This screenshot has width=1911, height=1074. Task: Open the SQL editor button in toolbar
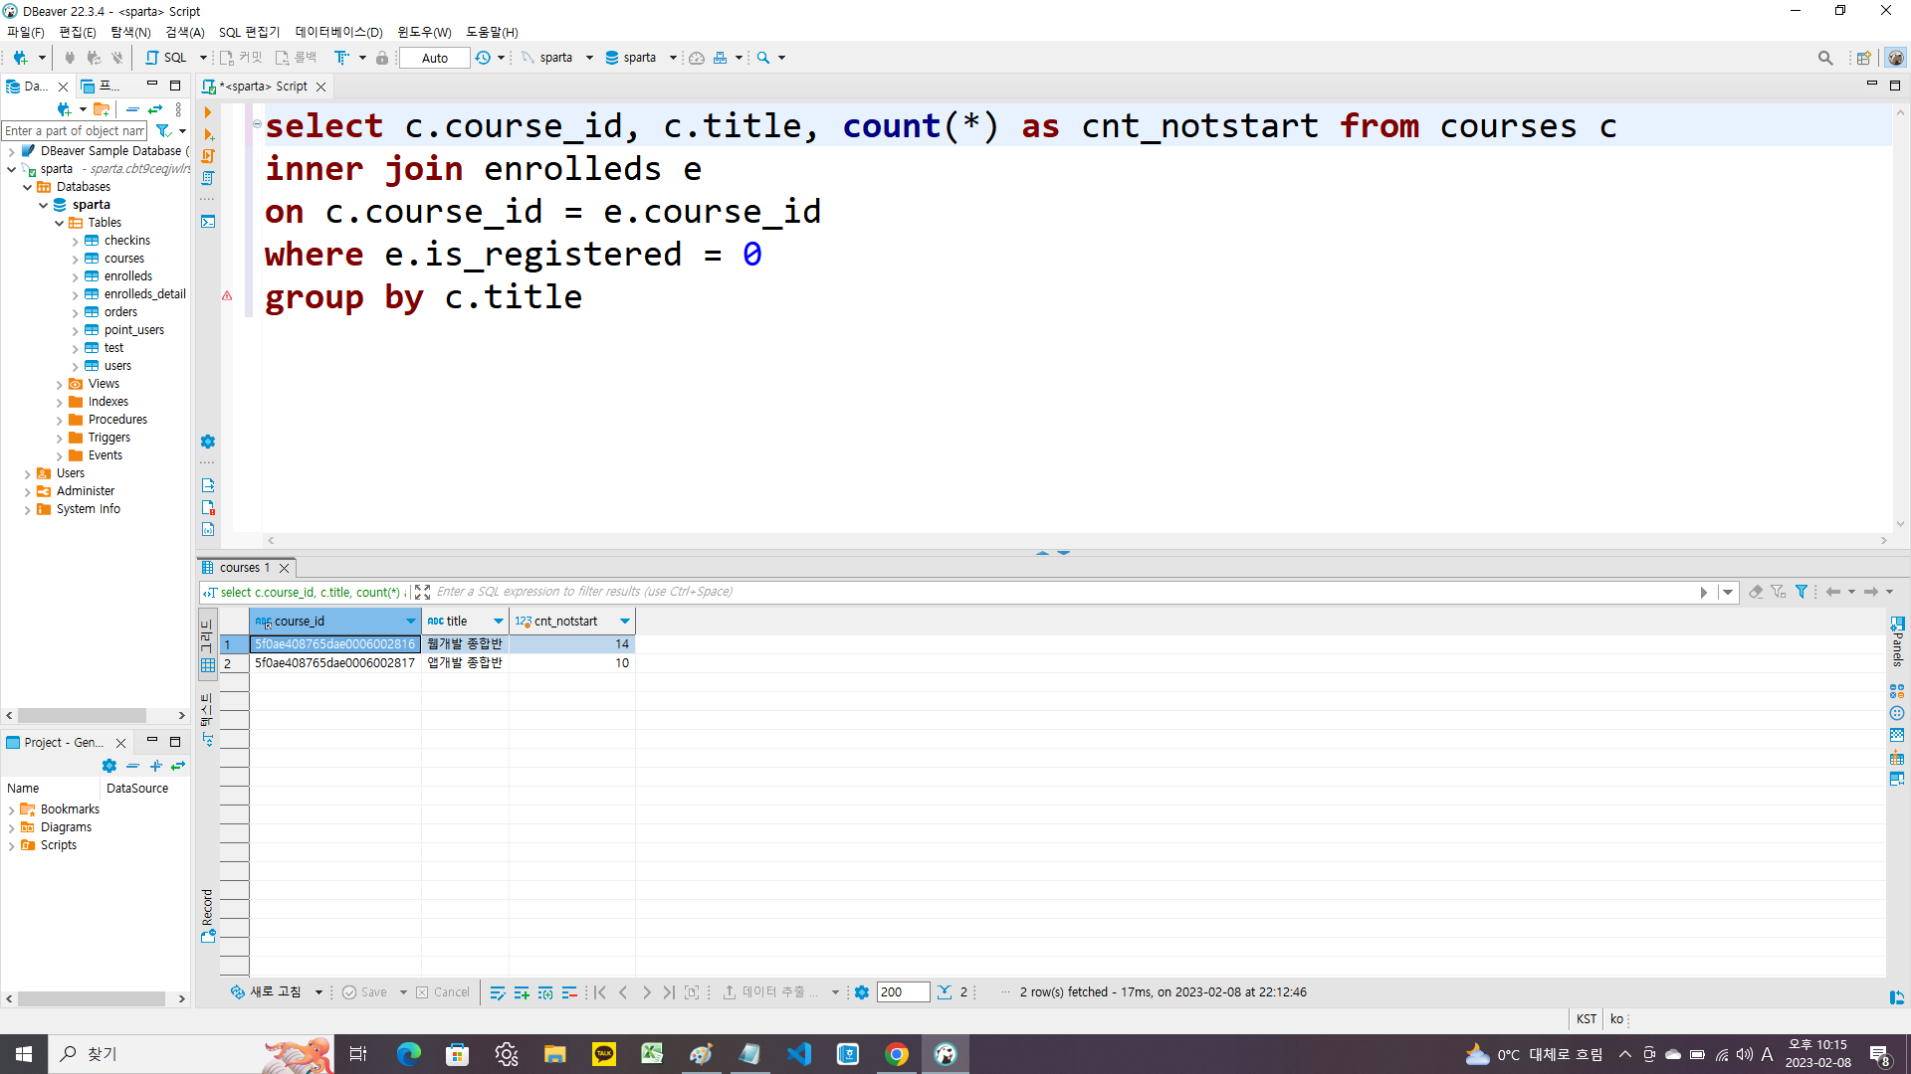(x=166, y=58)
